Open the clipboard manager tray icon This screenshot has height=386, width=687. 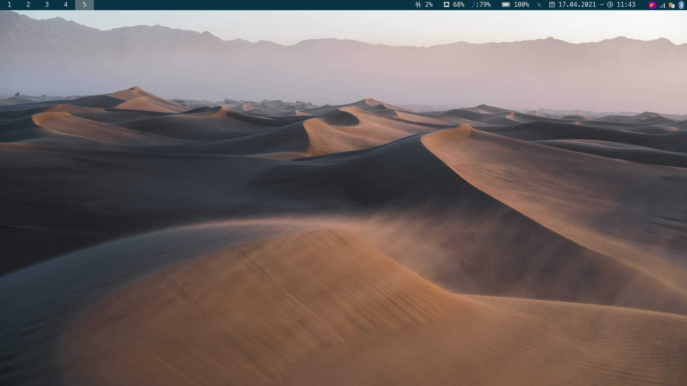tap(671, 5)
